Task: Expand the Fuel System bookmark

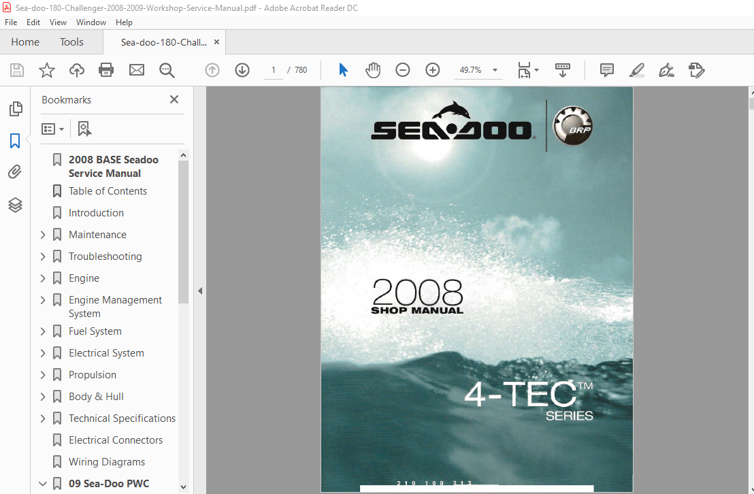Action: click(x=43, y=331)
